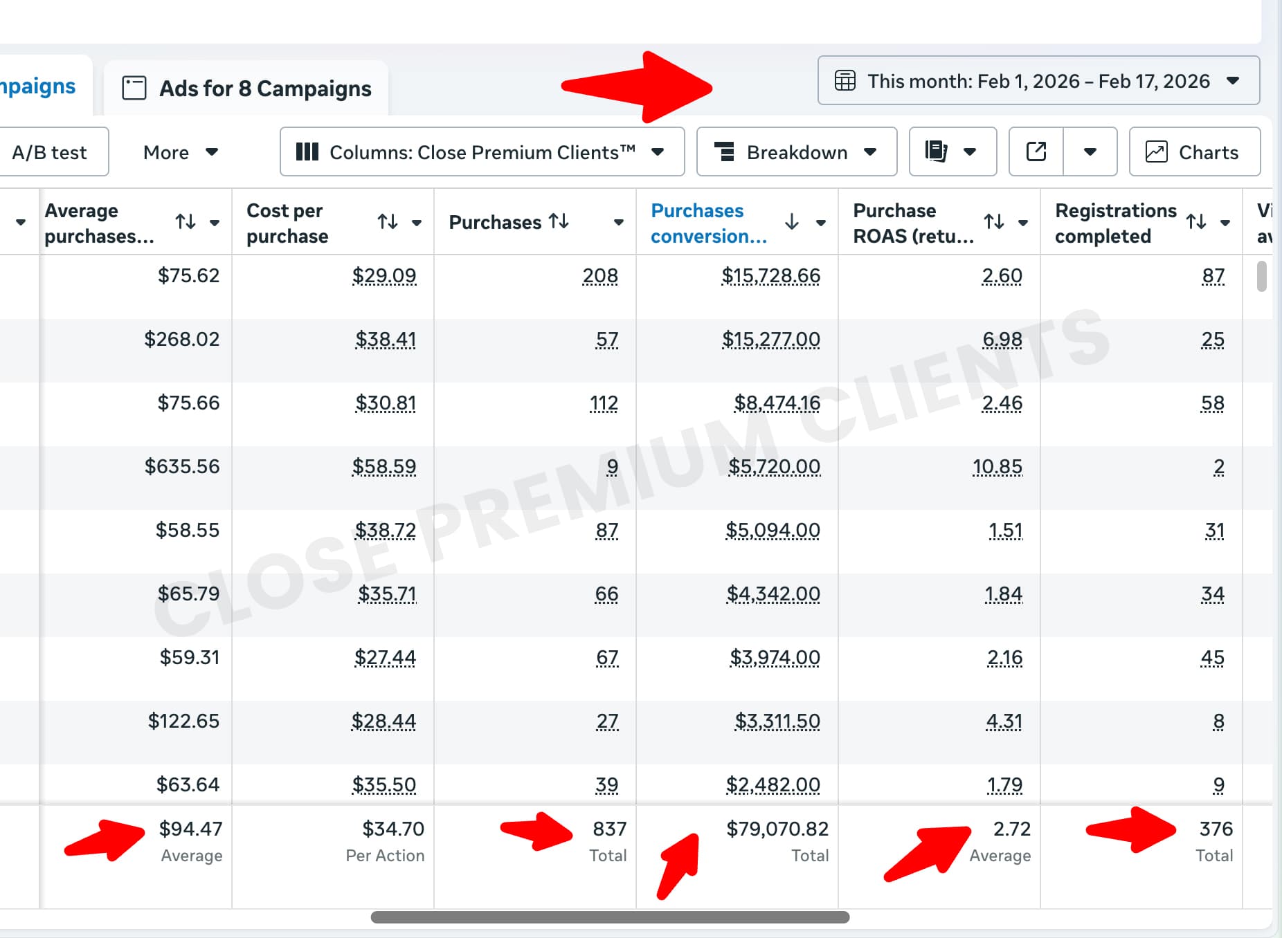Viewport: 1282px width, 938px height.
Task: Click ROAS value 10.85
Action: click(997, 467)
